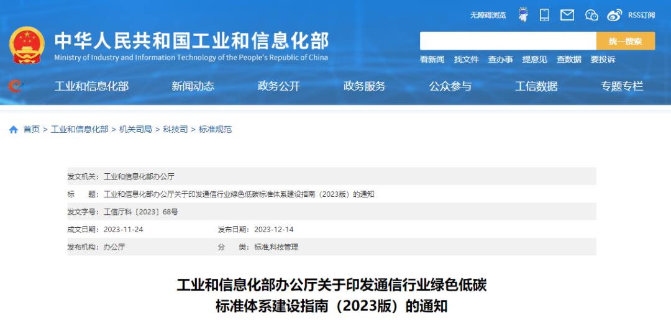Click the robot assistant icon
The height and width of the screenshot is (326, 671).
coord(523,15)
